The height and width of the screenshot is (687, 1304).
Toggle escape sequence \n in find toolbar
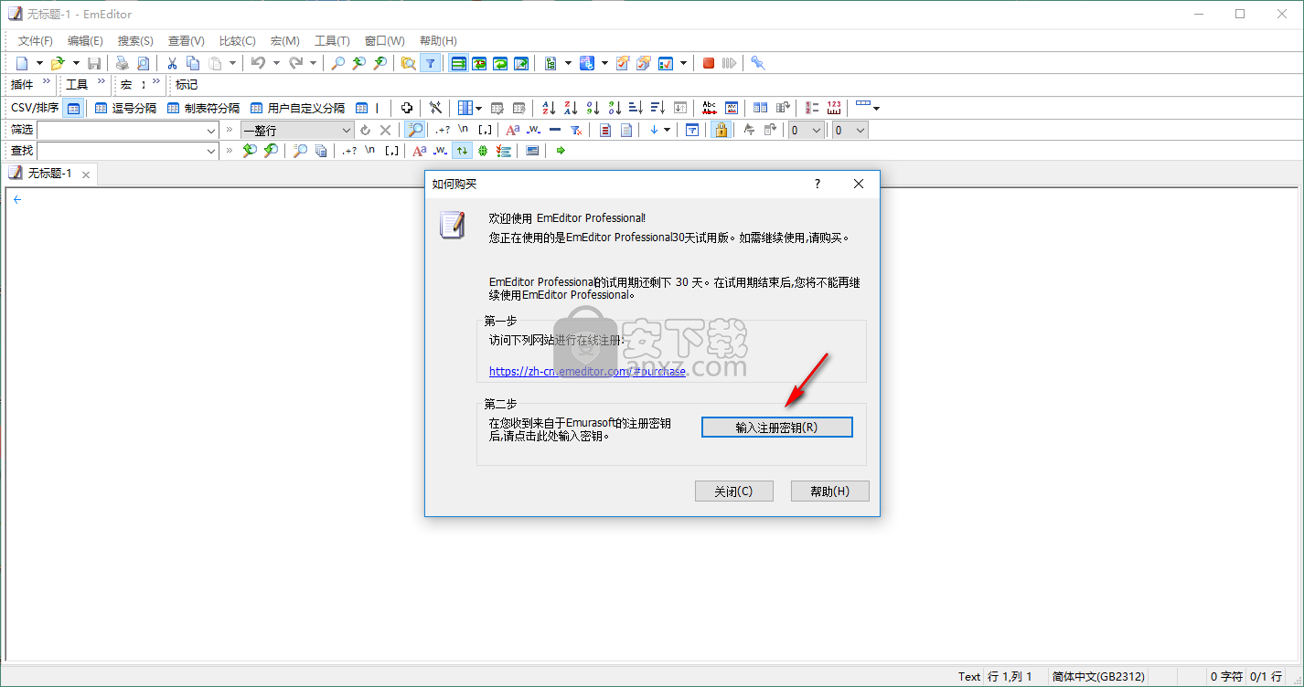coord(370,151)
